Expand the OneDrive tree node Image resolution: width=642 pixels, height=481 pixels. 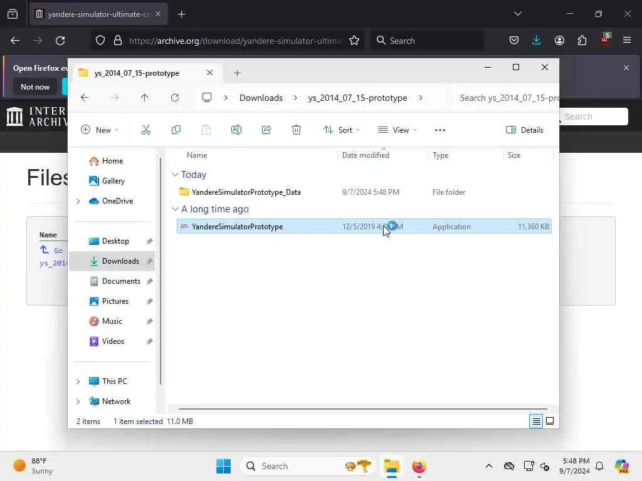coord(78,201)
